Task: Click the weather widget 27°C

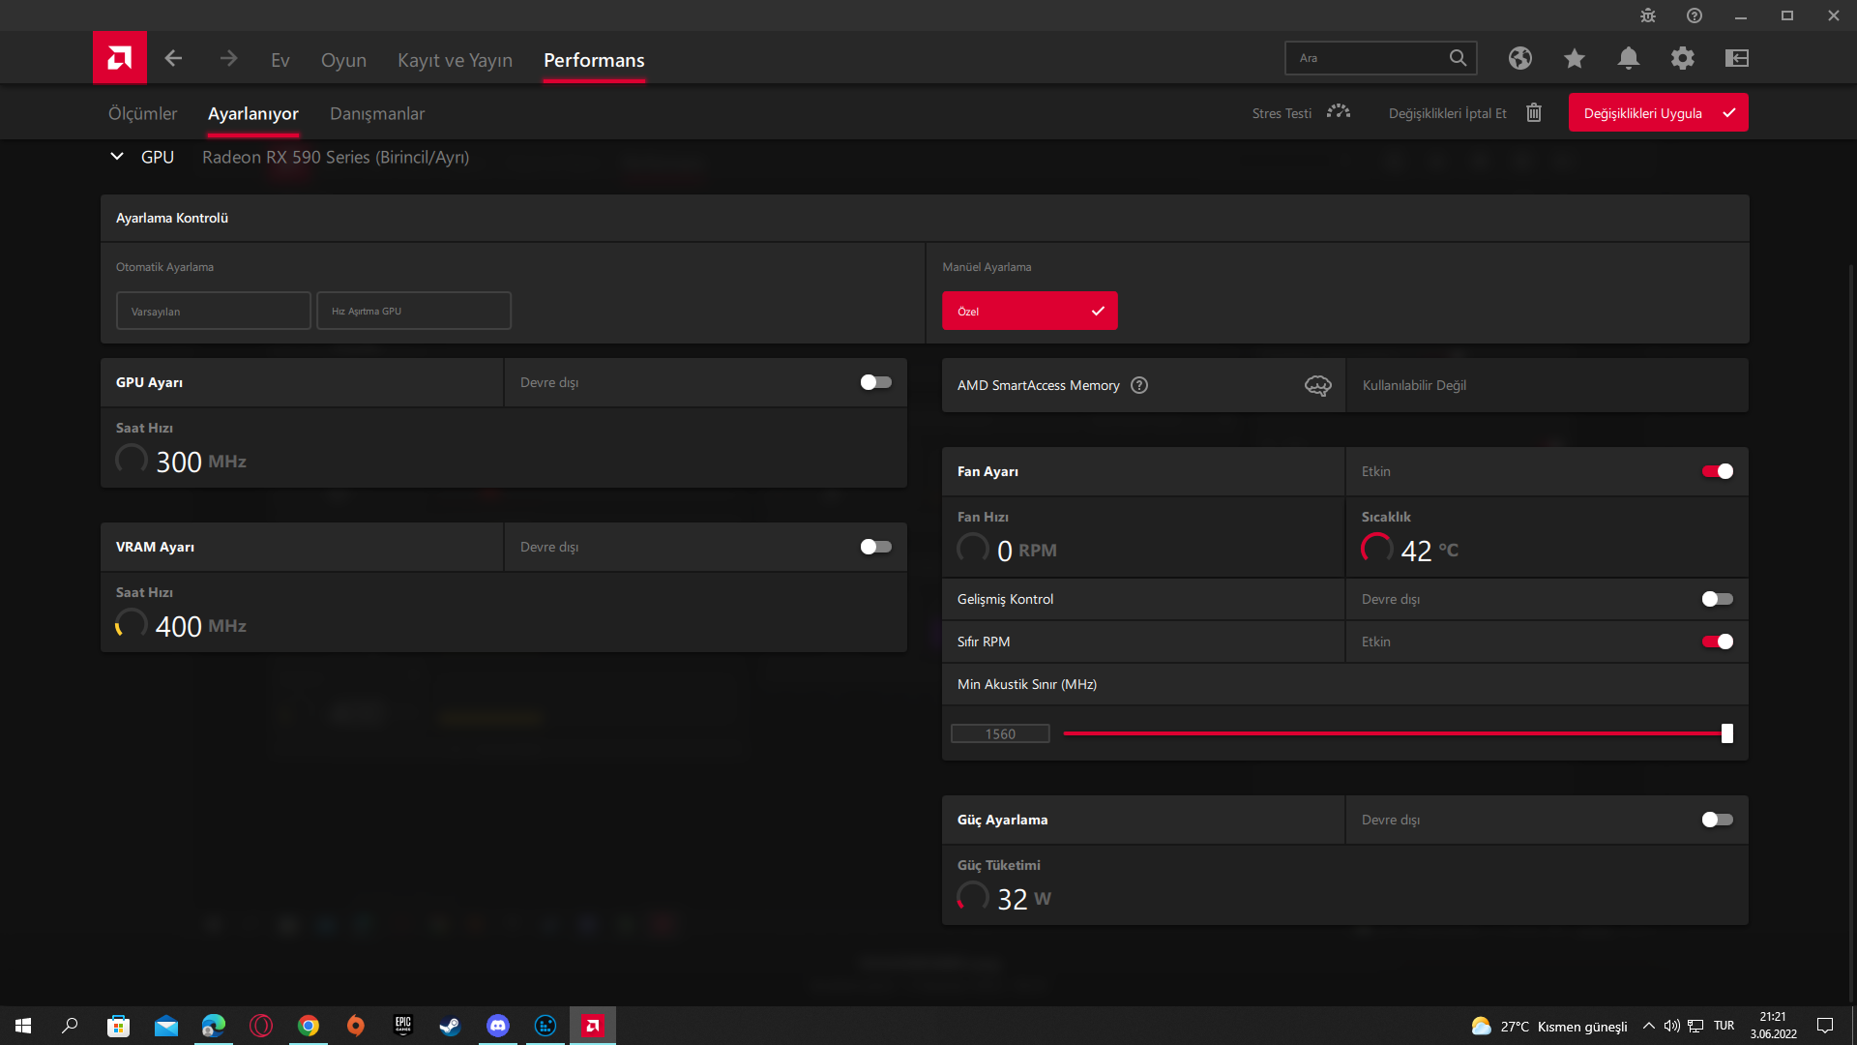Action: tap(1549, 1026)
